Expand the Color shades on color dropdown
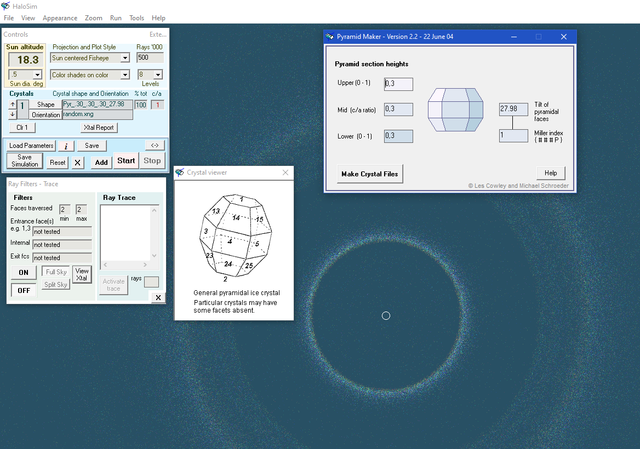The height and width of the screenshot is (449, 640). click(125, 75)
